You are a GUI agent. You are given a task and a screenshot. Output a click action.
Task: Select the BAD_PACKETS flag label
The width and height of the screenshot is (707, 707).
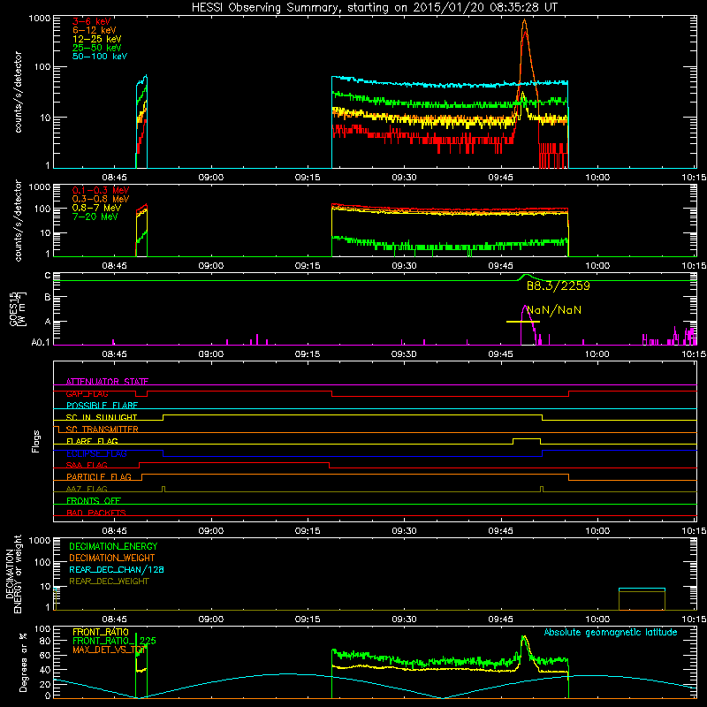96,513
